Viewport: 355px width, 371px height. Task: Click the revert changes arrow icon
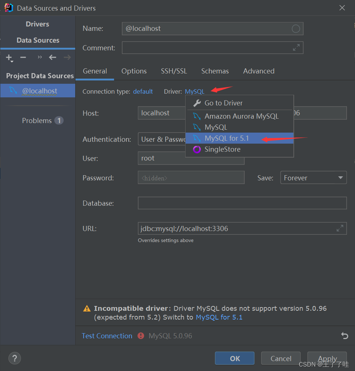click(345, 335)
